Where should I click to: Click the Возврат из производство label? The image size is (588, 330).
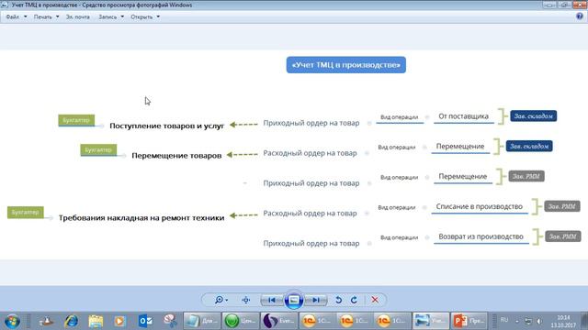pos(481,236)
